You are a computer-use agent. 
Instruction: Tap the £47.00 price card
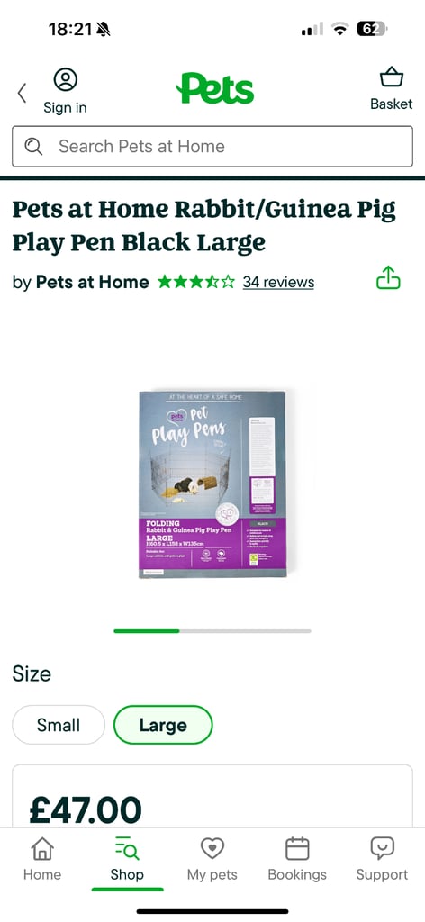212,796
